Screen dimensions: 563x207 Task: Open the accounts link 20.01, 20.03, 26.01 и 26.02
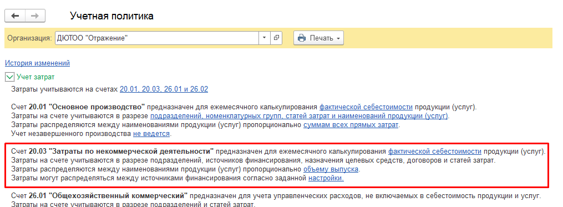164,89
